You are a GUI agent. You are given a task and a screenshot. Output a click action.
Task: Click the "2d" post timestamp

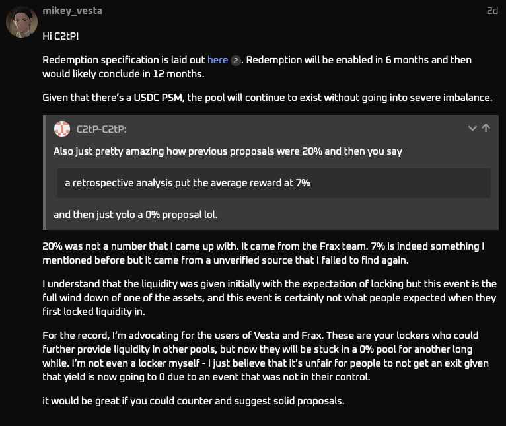click(x=492, y=11)
